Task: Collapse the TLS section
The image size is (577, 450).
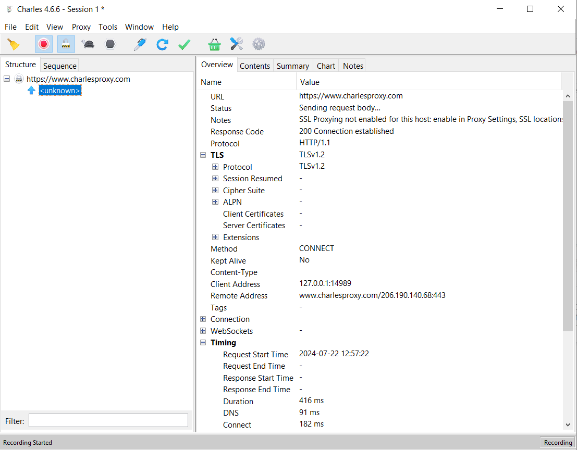Action: point(203,155)
